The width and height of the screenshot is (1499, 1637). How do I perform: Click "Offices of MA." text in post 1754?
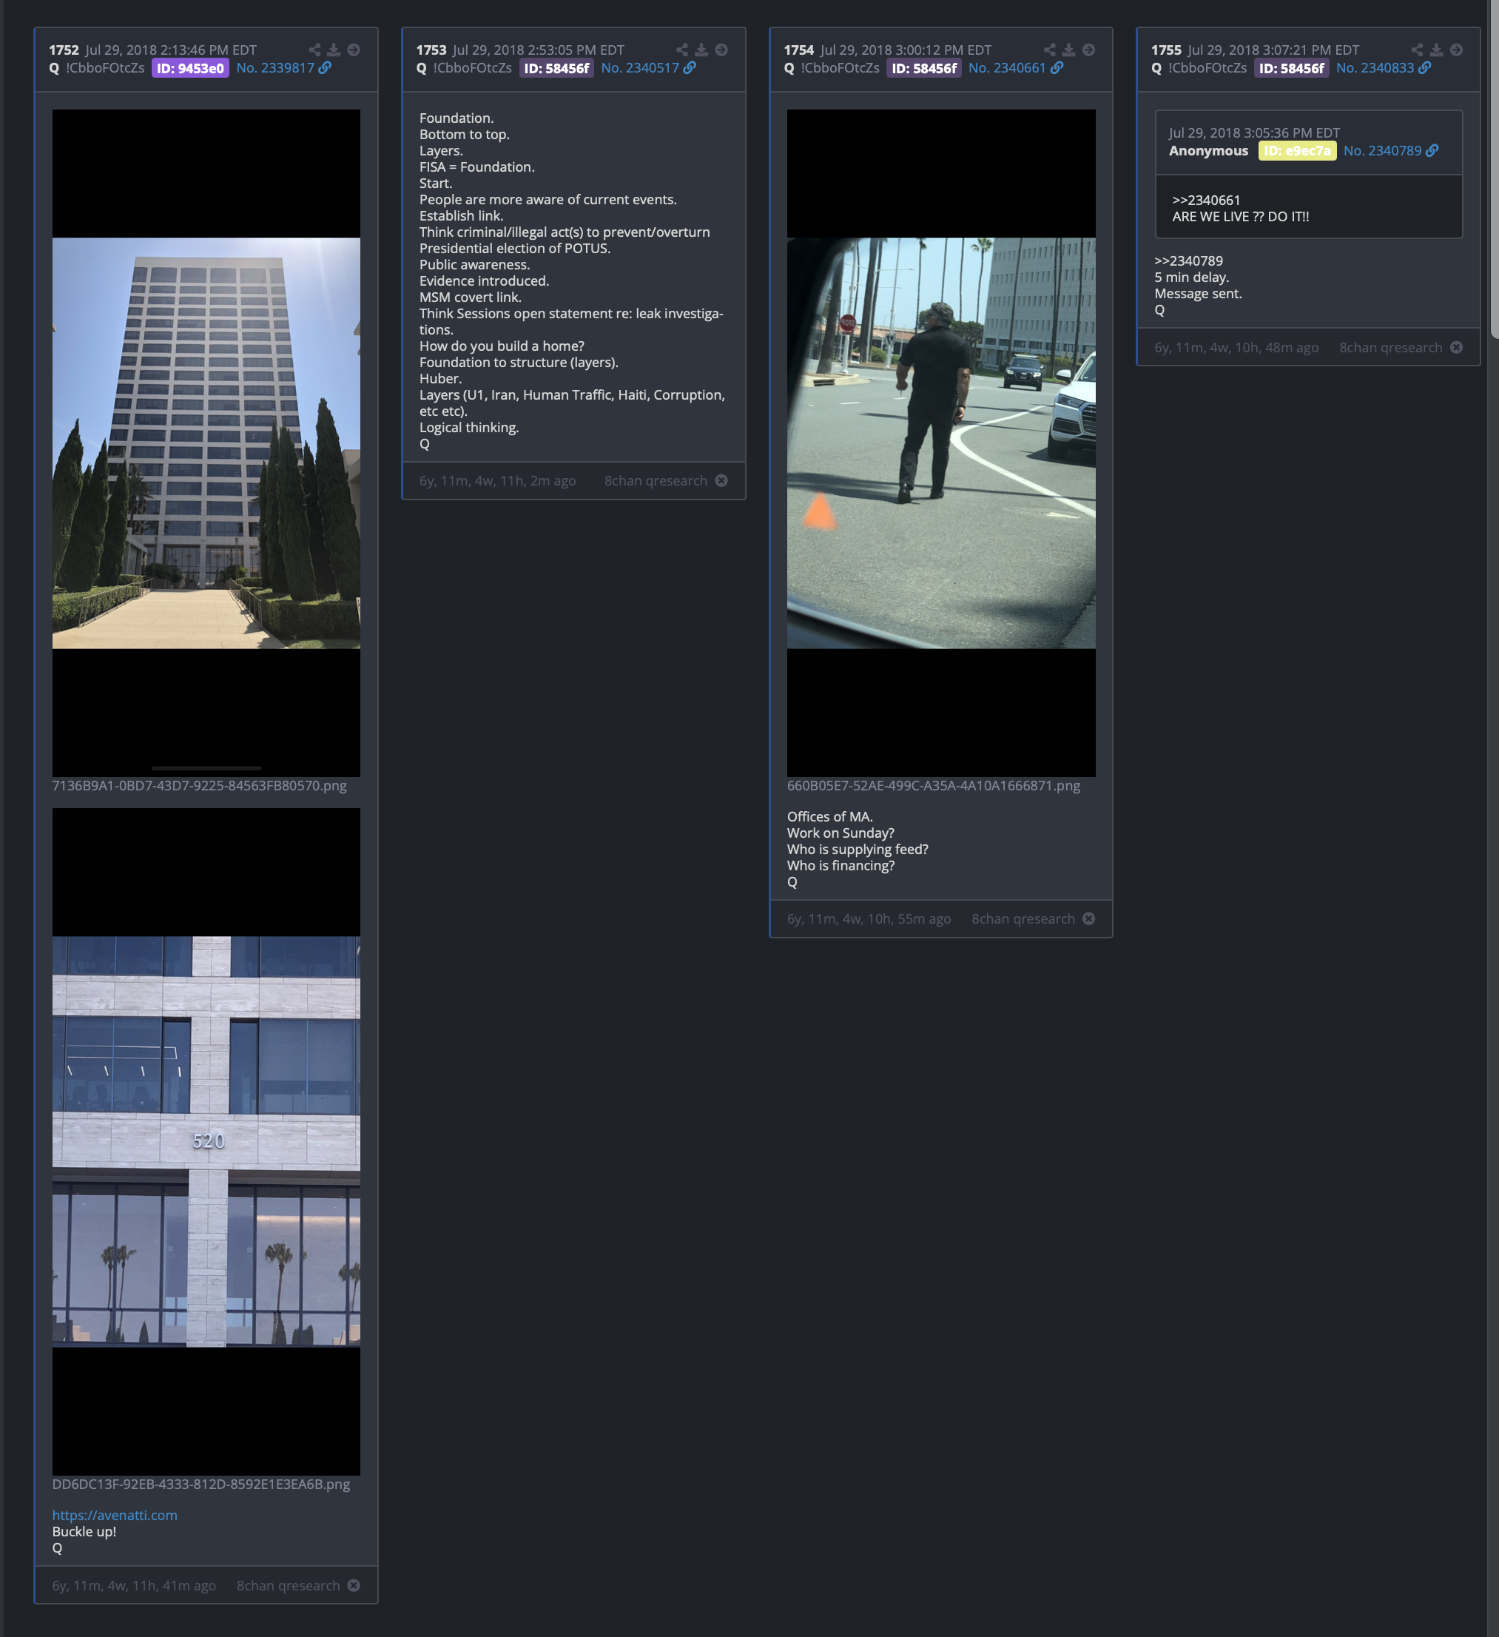(830, 817)
